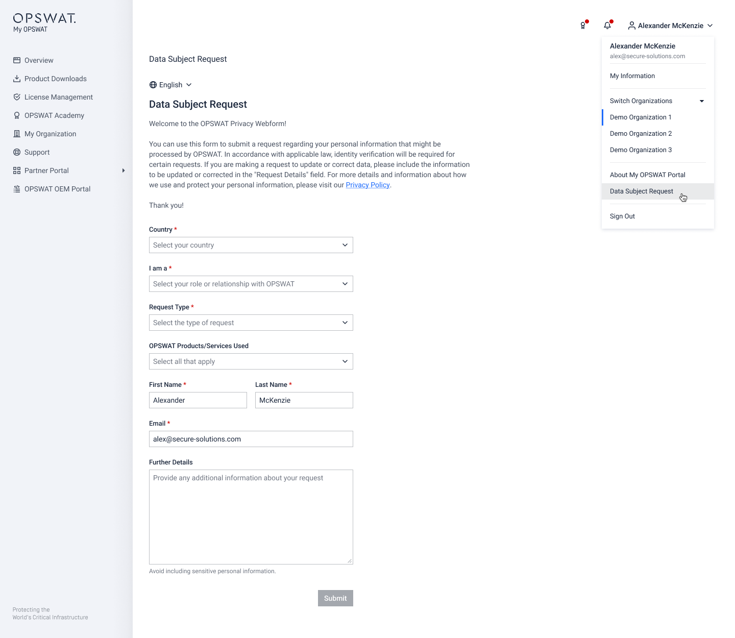
Task: Click 'Avoid including sensitive personal information' hint
Action: [212, 571]
